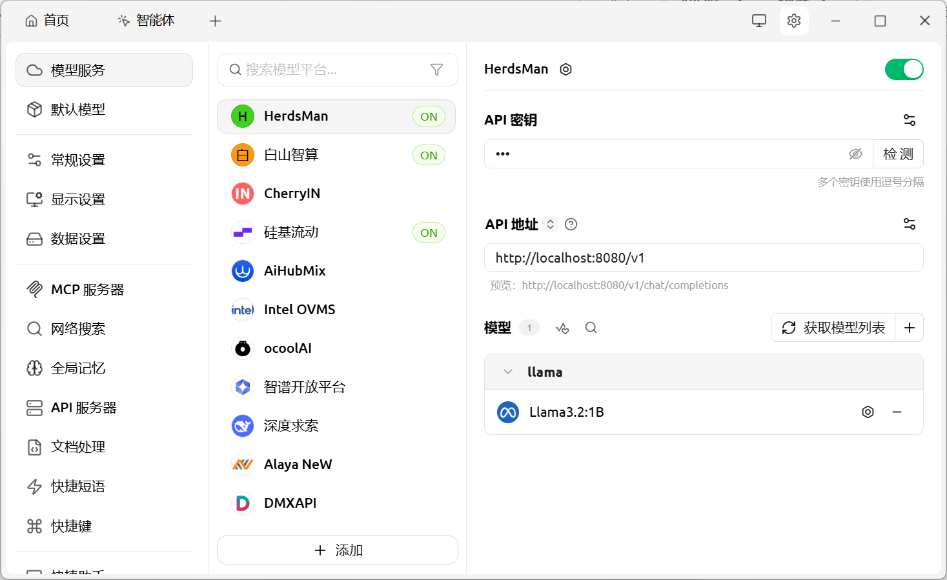The height and width of the screenshot is (580, 947).
Task: Select the DMXAPI provider text
Action: (290, 503)
